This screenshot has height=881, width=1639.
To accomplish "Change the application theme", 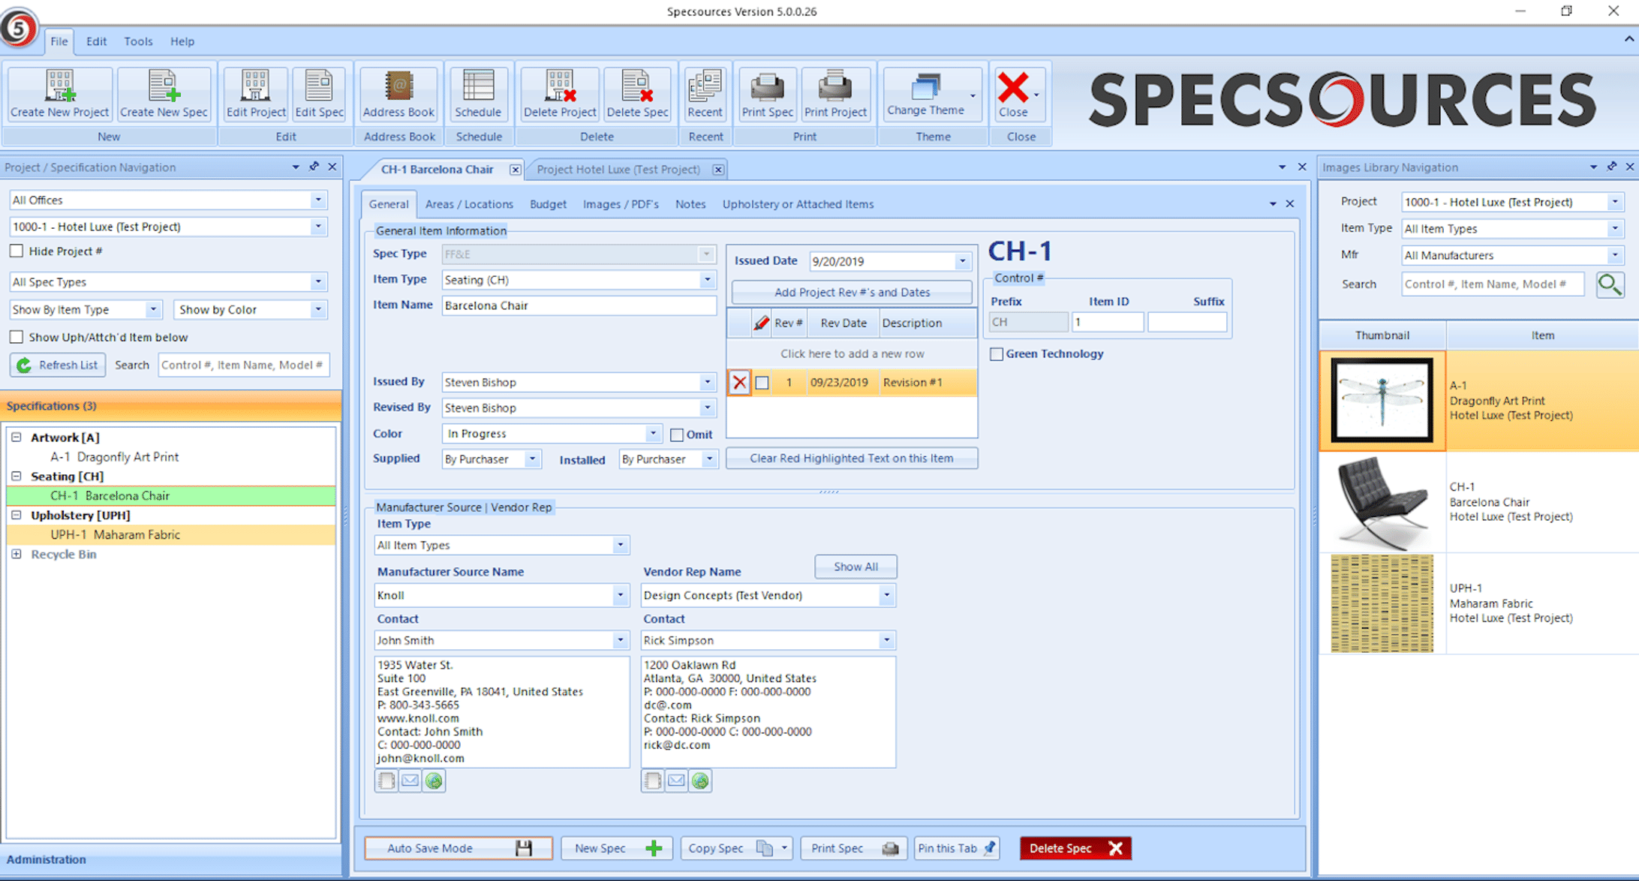I will click(x=929, y=94).
